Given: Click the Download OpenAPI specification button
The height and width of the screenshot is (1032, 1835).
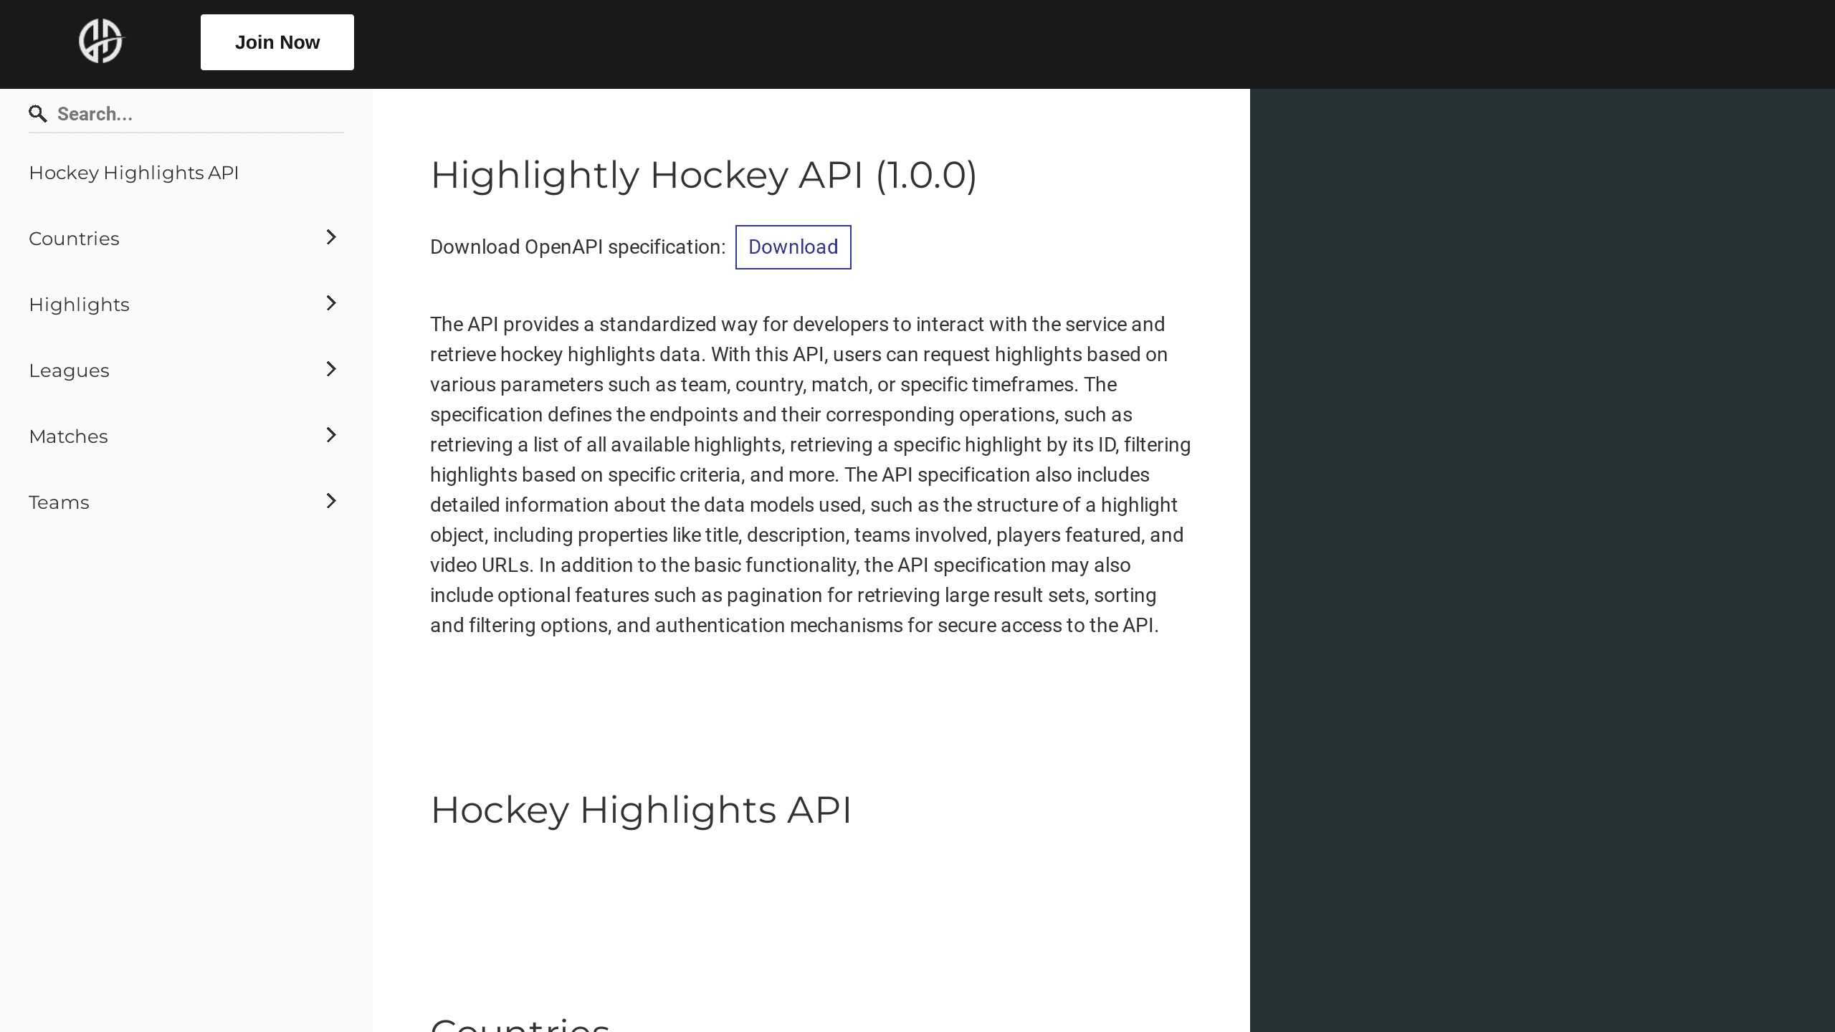Looking at the screenshot, I should point(793,246).
